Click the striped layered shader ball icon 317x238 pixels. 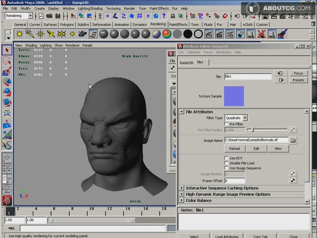pos(156,34)
